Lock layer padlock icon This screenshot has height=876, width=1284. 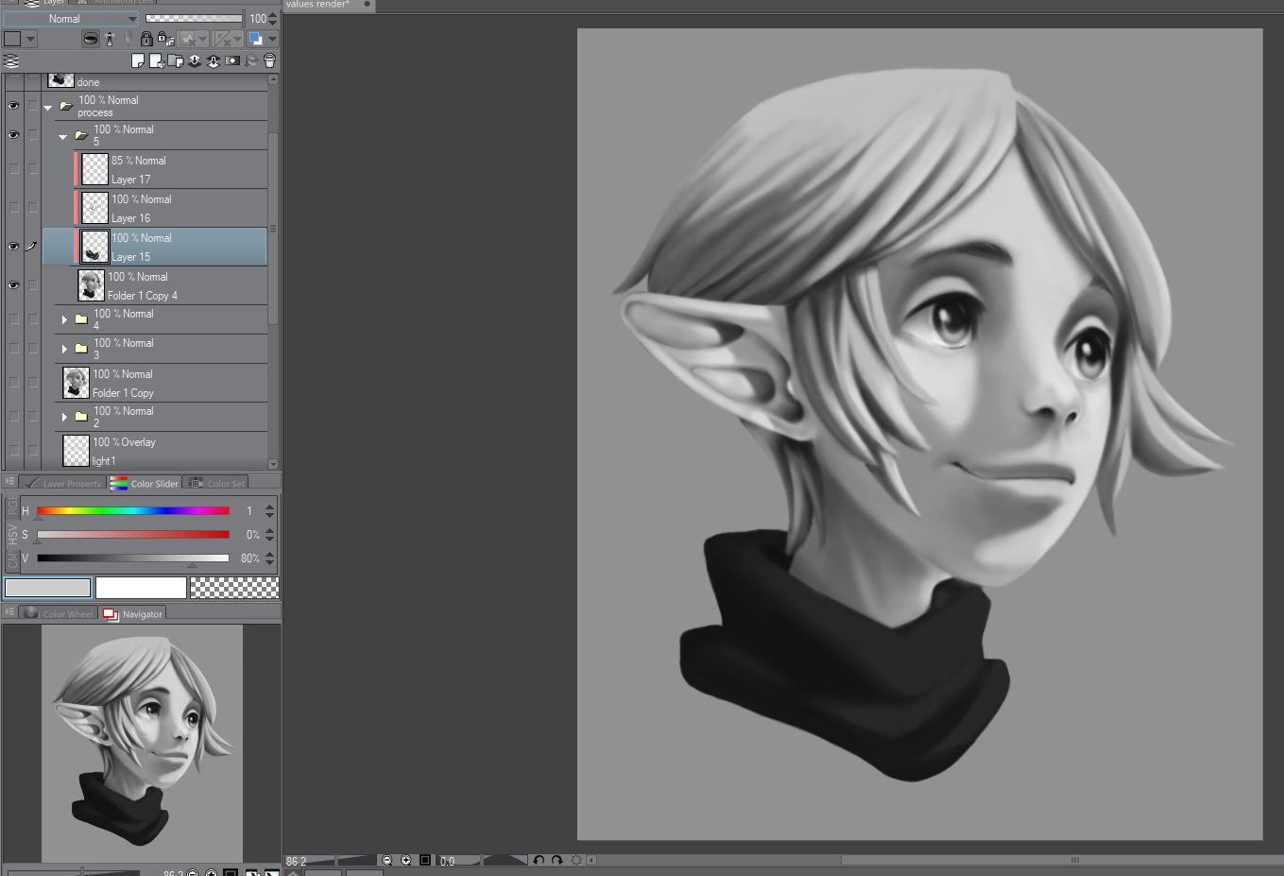click(x=146, y=39)
